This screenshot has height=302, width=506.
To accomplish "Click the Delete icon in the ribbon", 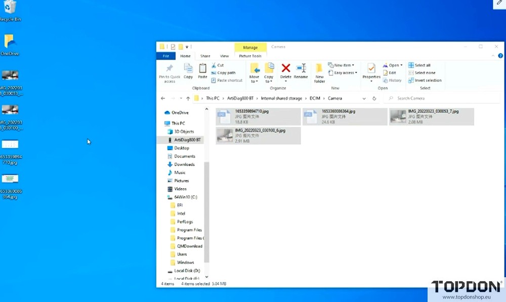I will tap(285, 68).
